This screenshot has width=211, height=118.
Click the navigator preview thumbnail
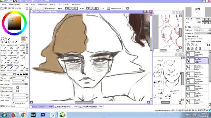point(198,12)
